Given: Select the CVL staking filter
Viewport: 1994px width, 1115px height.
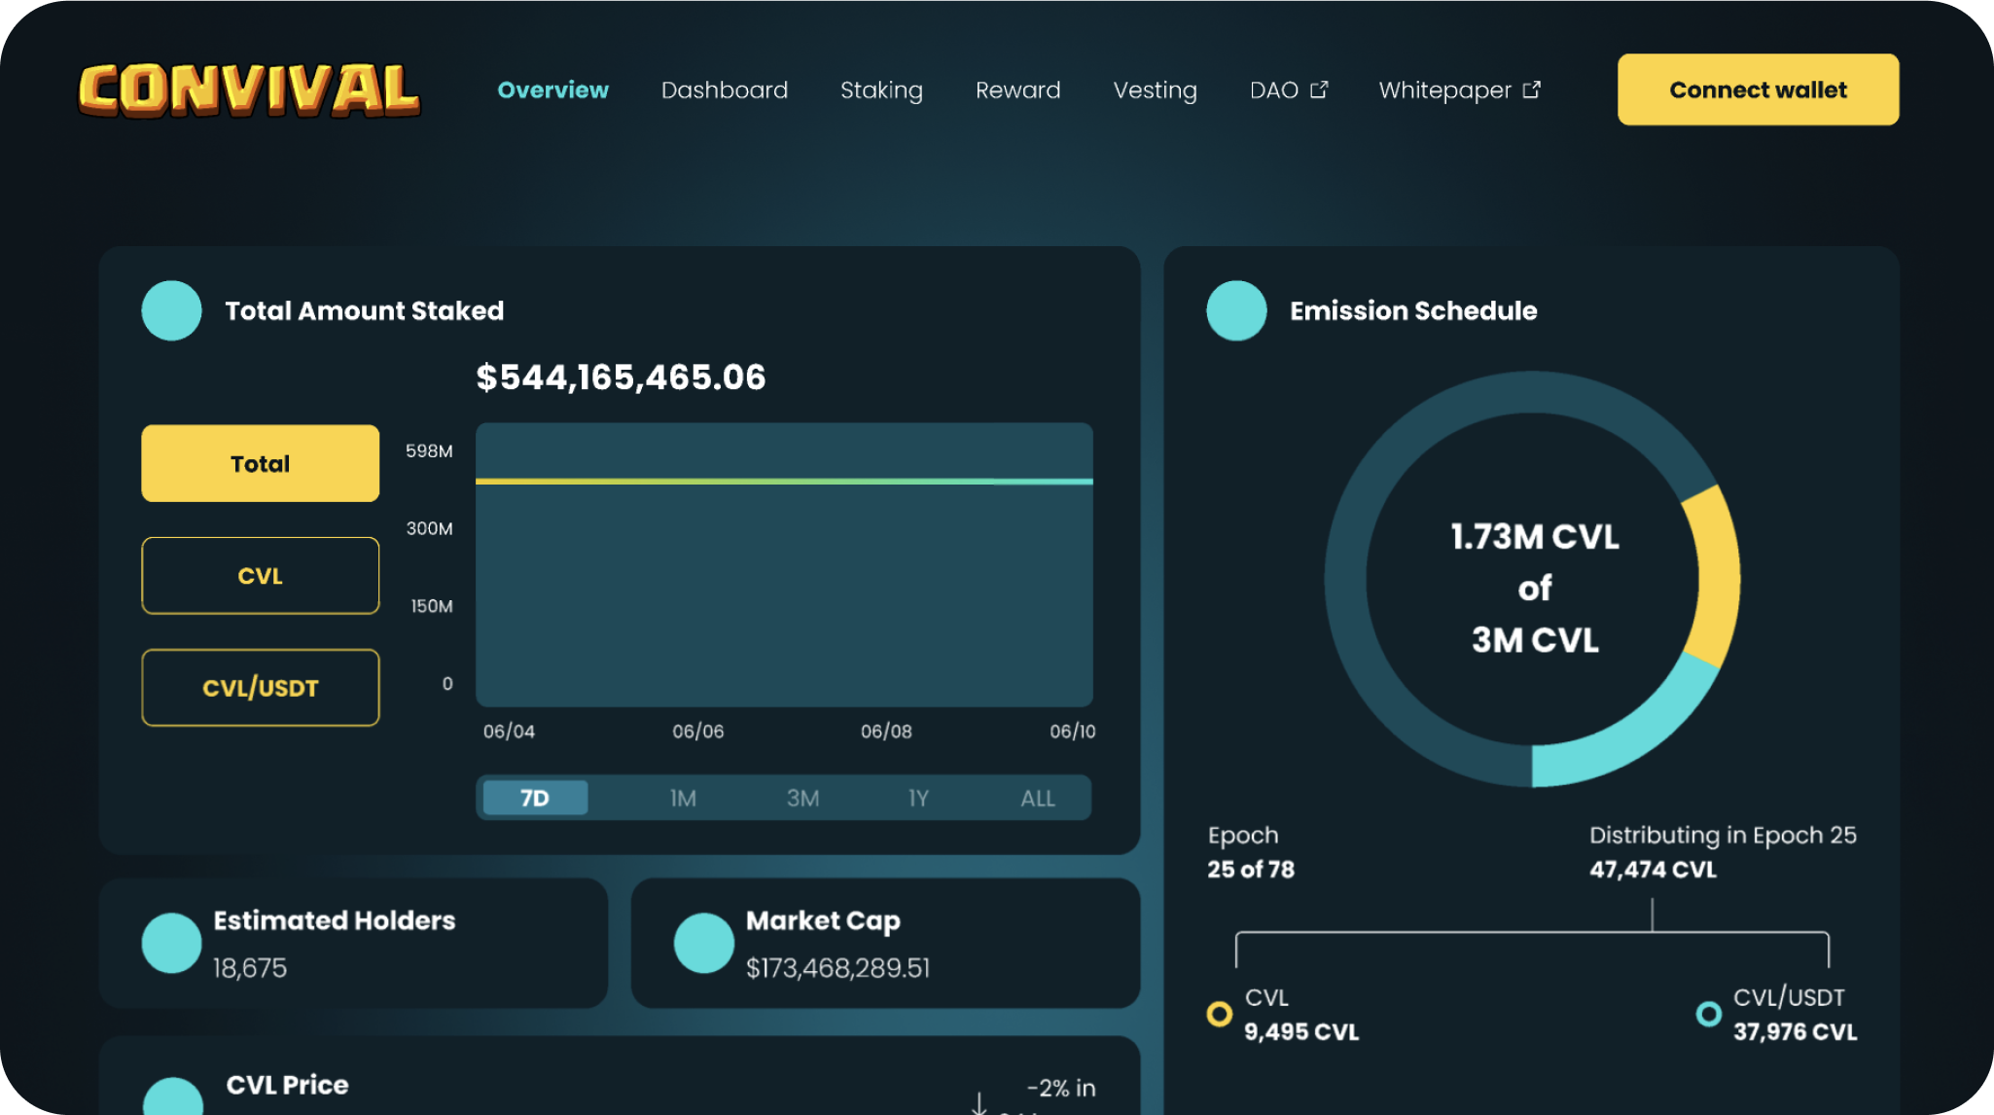Looking at the screenshot, I should pyautogui.click(x=261, y=575).
